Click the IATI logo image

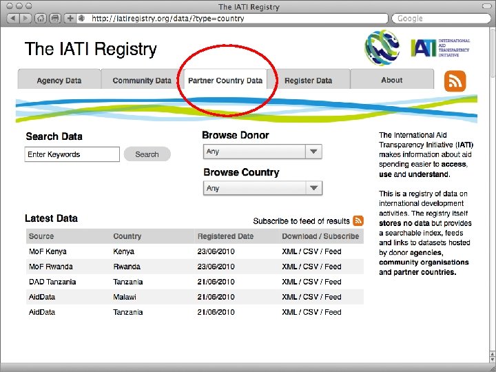pos(440,48)
